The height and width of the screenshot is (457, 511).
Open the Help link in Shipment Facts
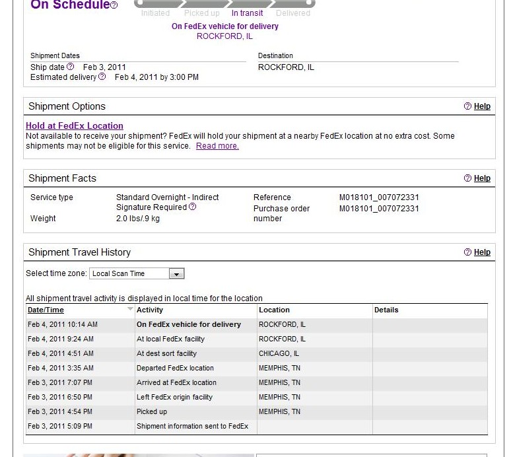482,178
